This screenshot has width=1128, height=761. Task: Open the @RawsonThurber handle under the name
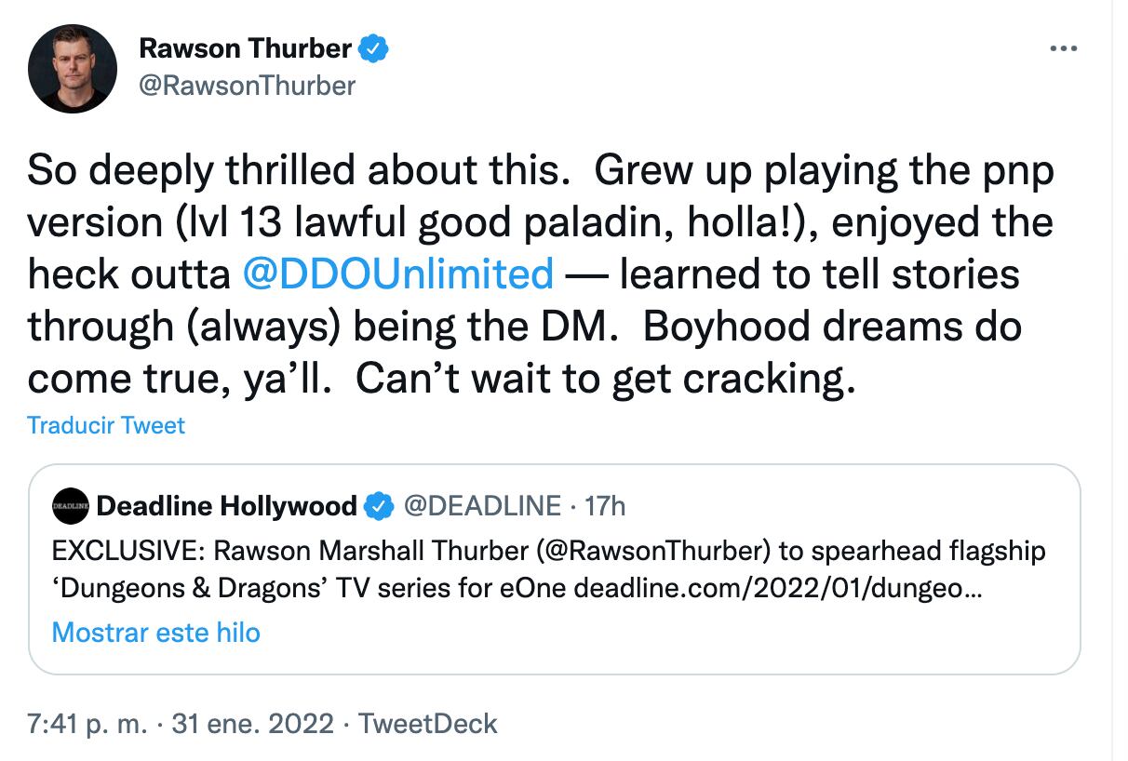247,86
